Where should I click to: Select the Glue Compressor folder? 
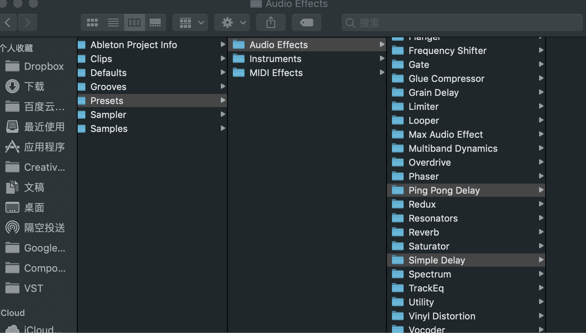click(x=466, y=78)
